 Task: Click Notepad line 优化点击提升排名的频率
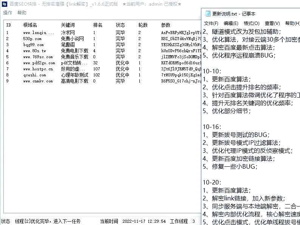pyautogui.click(x=242, y=87)
